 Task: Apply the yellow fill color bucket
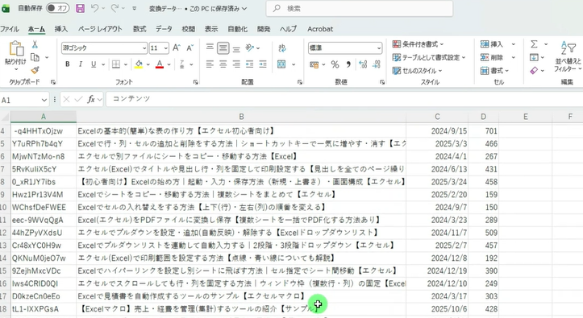pos(139,64)
